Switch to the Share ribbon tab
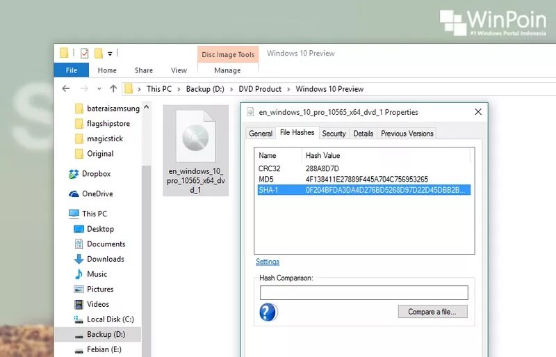The image size is (556, 357). point(144,70)
